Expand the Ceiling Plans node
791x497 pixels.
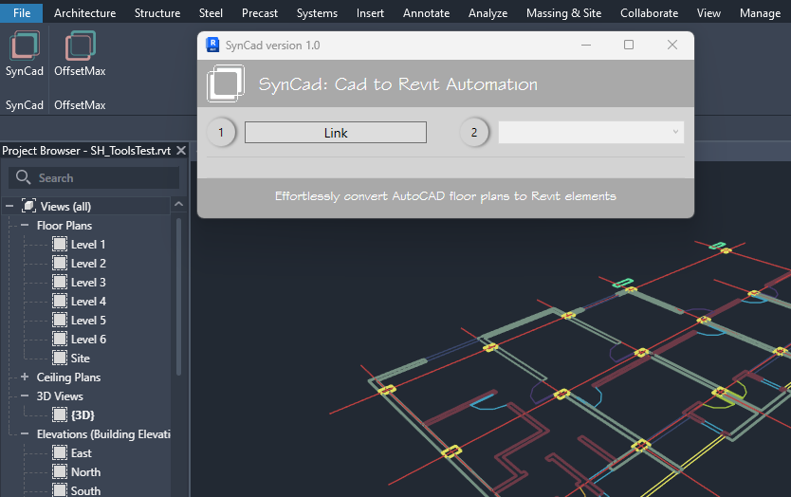coord(25,377)
